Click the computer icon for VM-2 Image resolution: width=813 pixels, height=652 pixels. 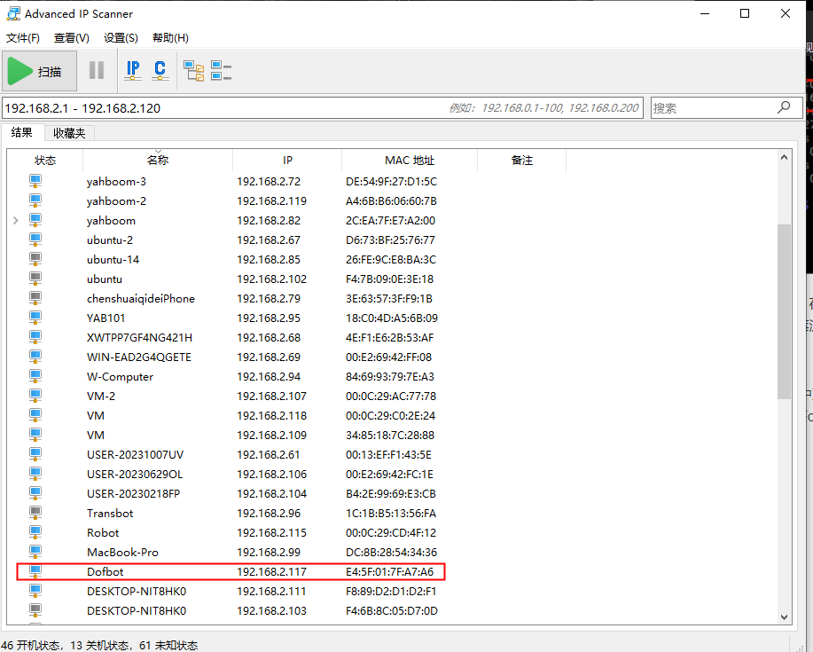[x=35, y=396]
